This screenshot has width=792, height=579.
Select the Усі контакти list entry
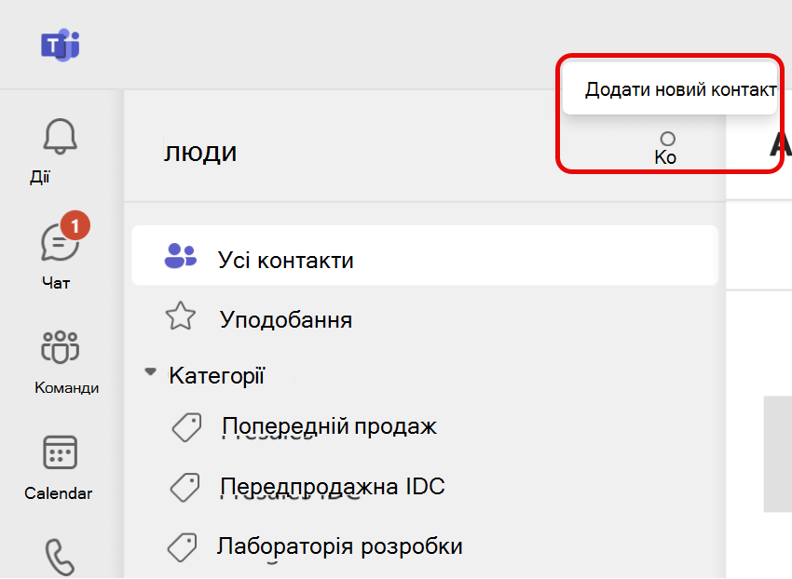(425, 255)
